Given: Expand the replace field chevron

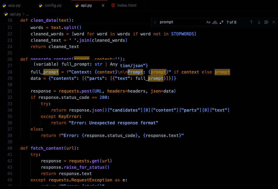Looking at the screenshot, I should pos(155,22).
